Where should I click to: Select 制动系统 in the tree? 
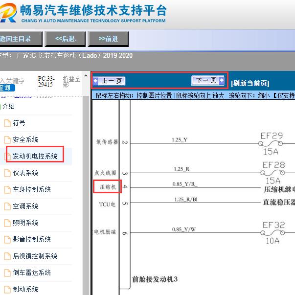click(25, 289)
